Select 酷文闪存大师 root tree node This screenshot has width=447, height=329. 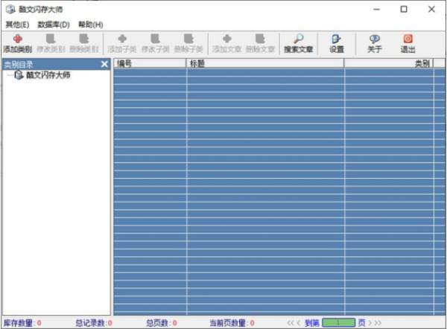point(48,75)
